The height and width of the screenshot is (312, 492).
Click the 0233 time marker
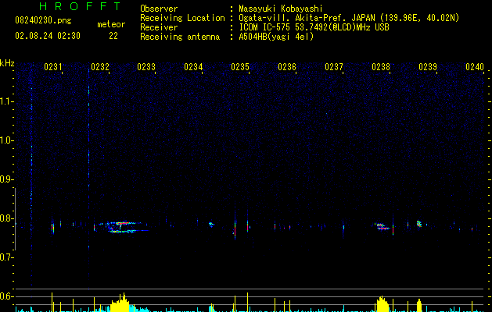pyautogui.click(x=146, y=67)
